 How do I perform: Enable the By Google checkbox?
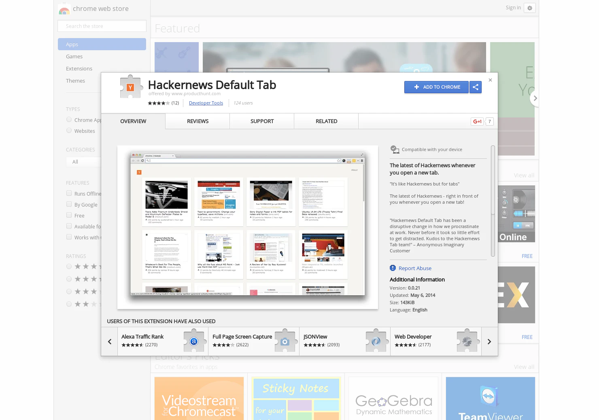pos(69,204)
